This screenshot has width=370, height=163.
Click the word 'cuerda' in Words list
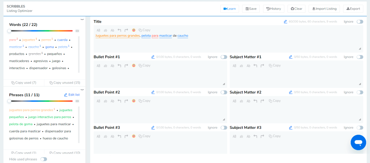point(62,40)
